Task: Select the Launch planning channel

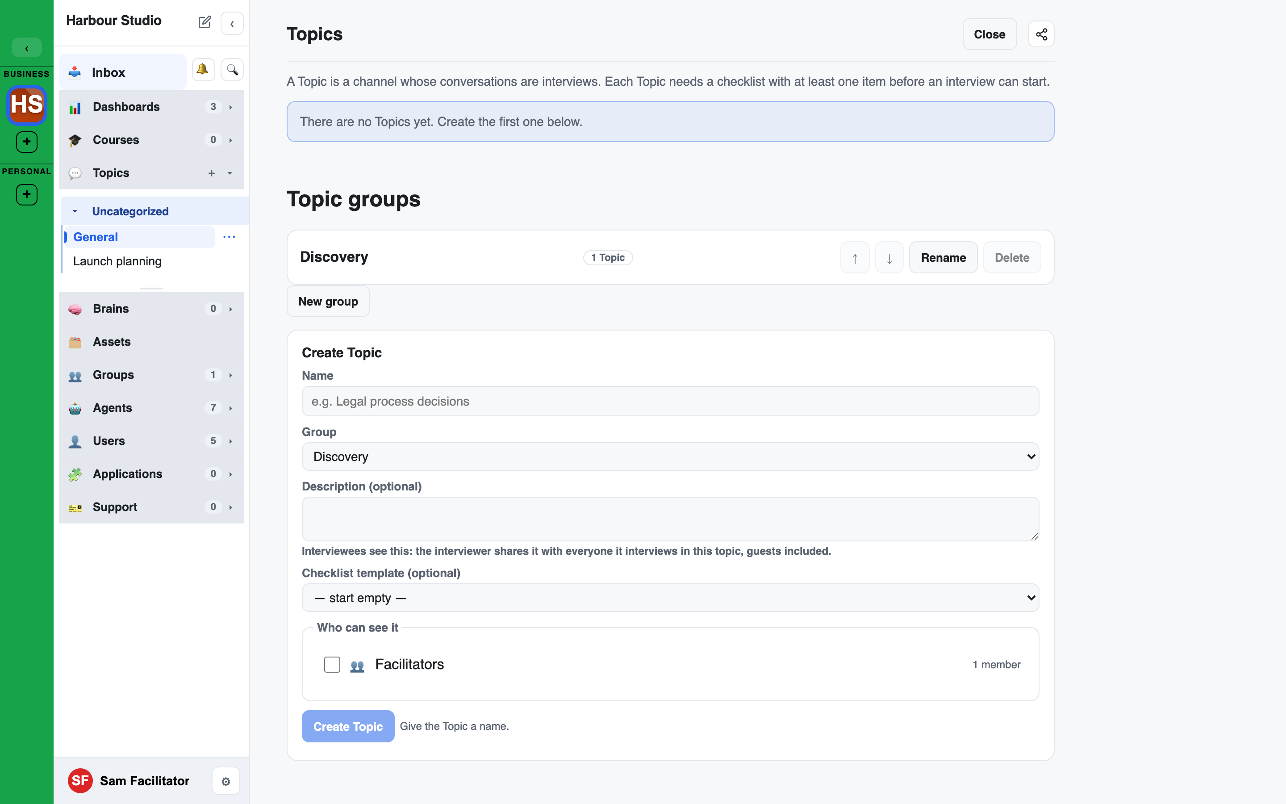Action: point(117,262)
